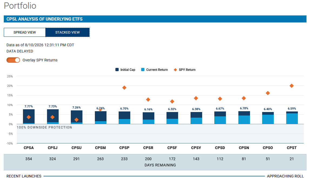The width and height of the screenshot is (310, 181).
Task: Switch to the Spread View tab
Action: [25, 32]
